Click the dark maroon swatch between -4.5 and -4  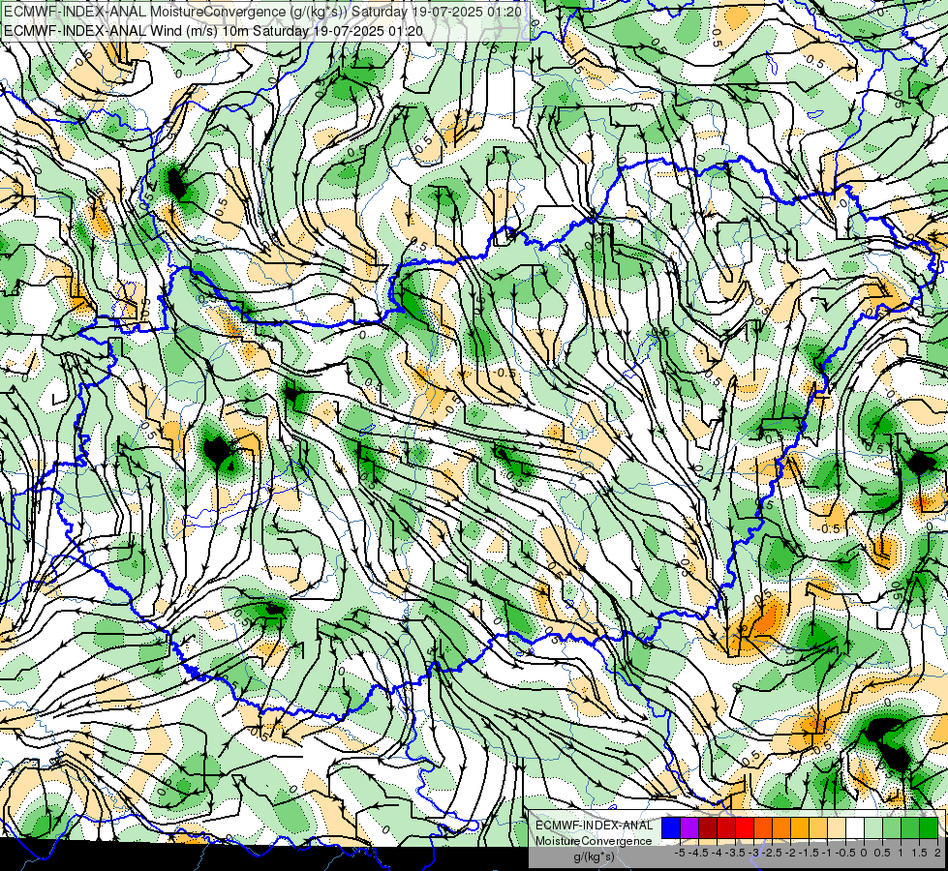708,827
